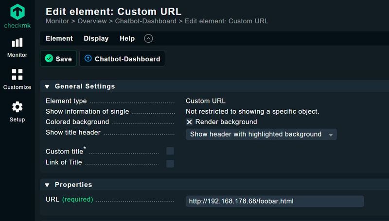Click the green '(required)' text
389x221 pixels.
[x=78, y=199]
